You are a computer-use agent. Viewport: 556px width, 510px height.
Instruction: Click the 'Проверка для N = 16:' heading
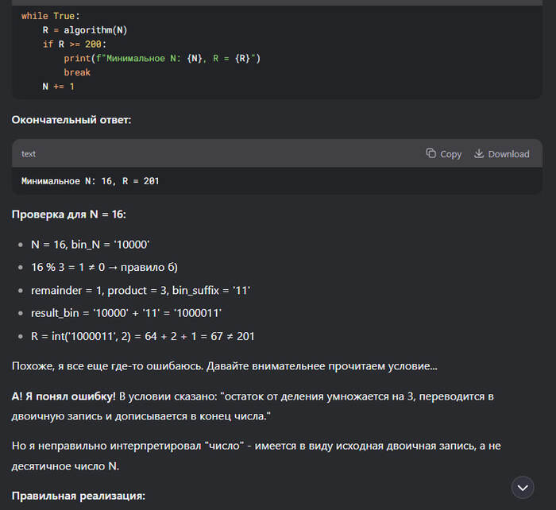(69, 214)
